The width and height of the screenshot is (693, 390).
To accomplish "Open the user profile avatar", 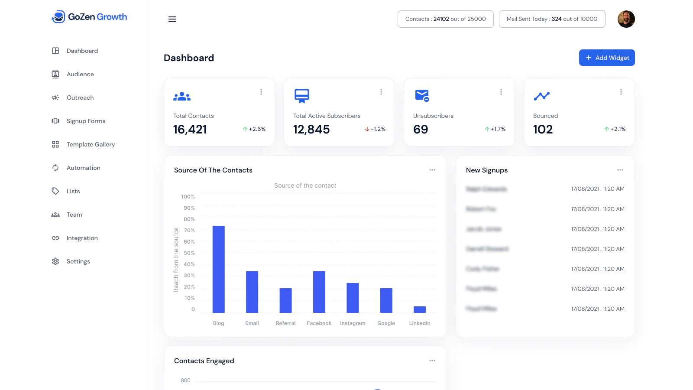I will pos(626,19).
